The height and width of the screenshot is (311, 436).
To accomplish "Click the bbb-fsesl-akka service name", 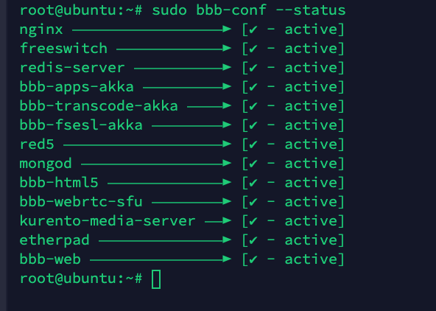I will coord(81,125).
